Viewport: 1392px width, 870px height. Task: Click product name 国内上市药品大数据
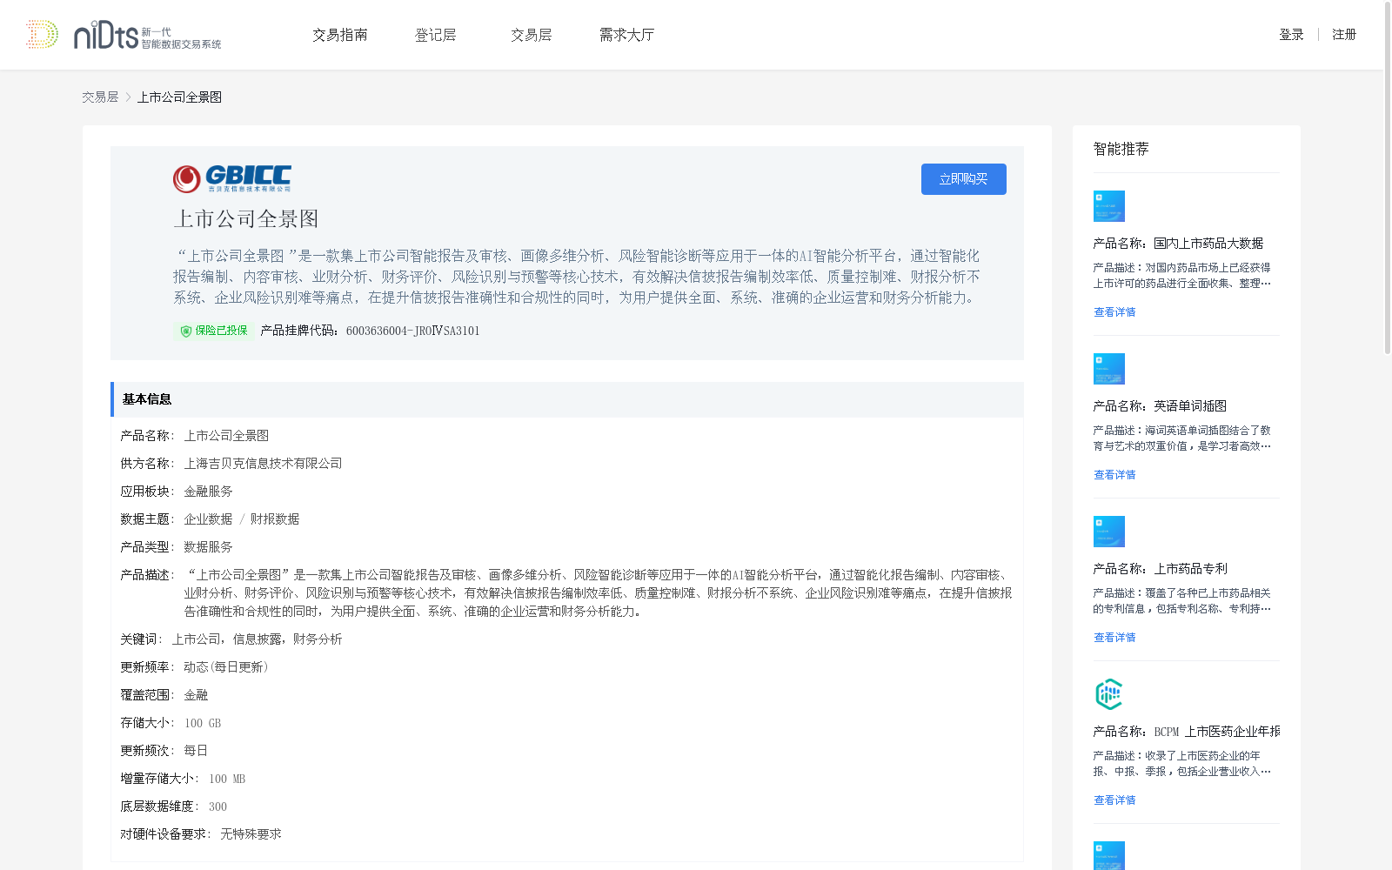click(1208, 244)
